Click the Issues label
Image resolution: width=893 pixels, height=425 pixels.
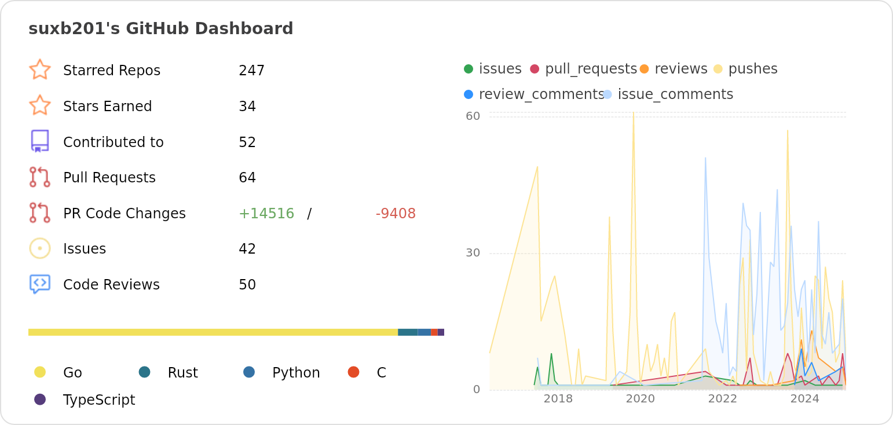click(85, 249)
